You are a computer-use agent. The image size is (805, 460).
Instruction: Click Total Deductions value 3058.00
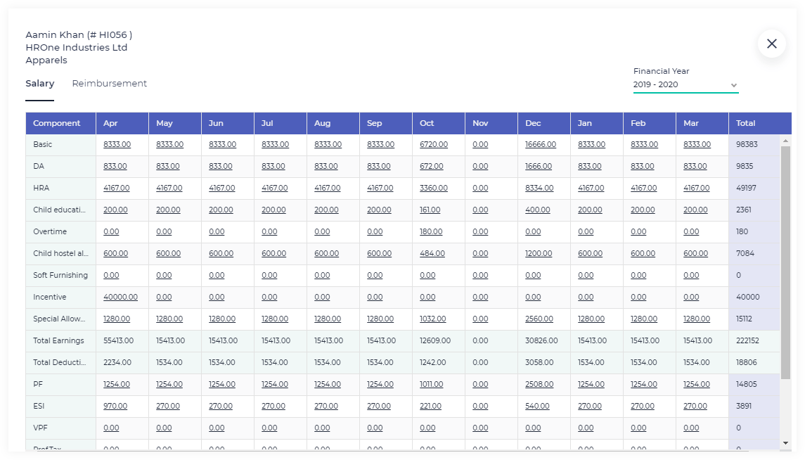coord(539,362)
